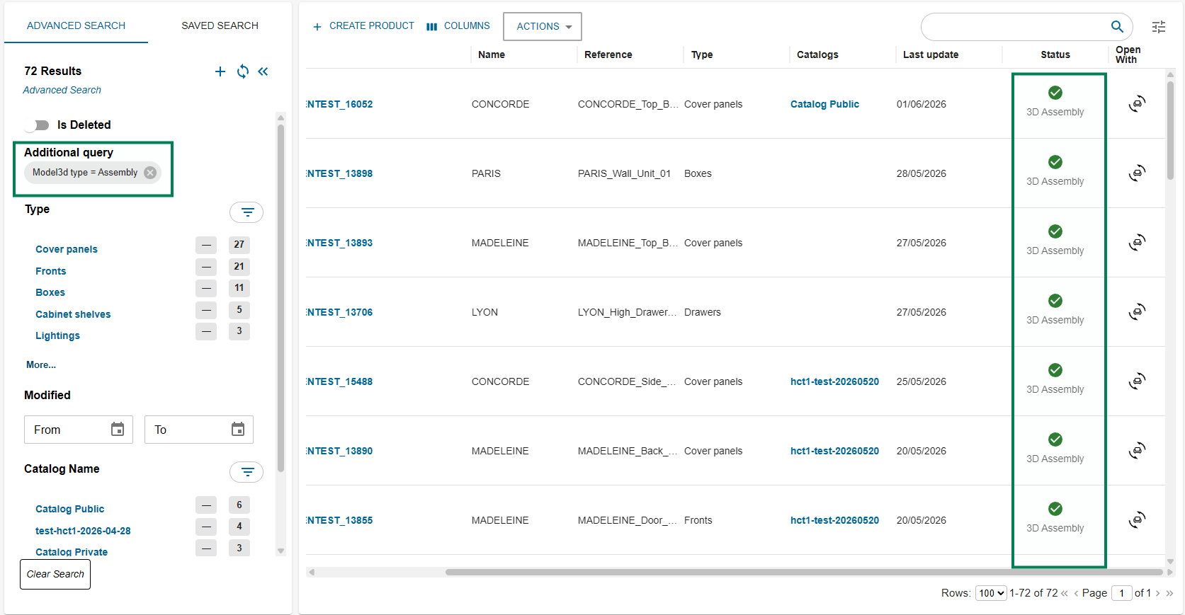Switch to the ADVANCED SEARCH tab
Screen dimensions: 1185x615
(x=76, y=25)
